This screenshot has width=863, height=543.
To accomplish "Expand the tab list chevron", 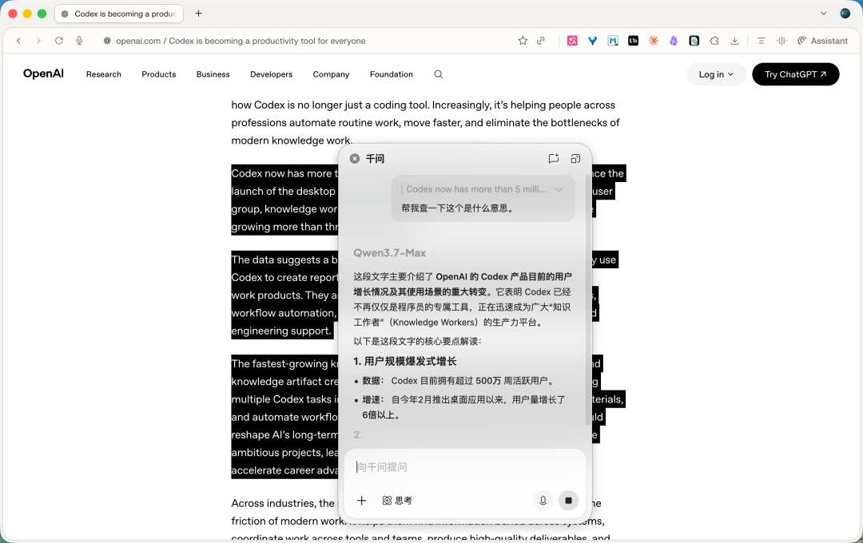I will 823,14.
